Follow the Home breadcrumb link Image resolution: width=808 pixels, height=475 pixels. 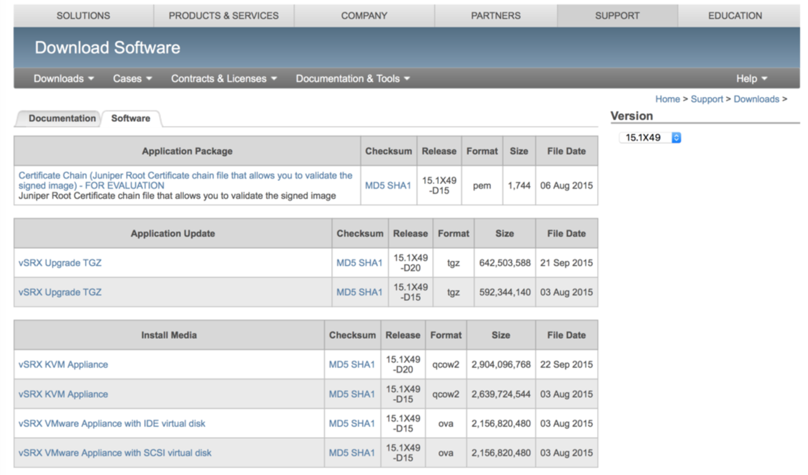(x=668, y=99)
